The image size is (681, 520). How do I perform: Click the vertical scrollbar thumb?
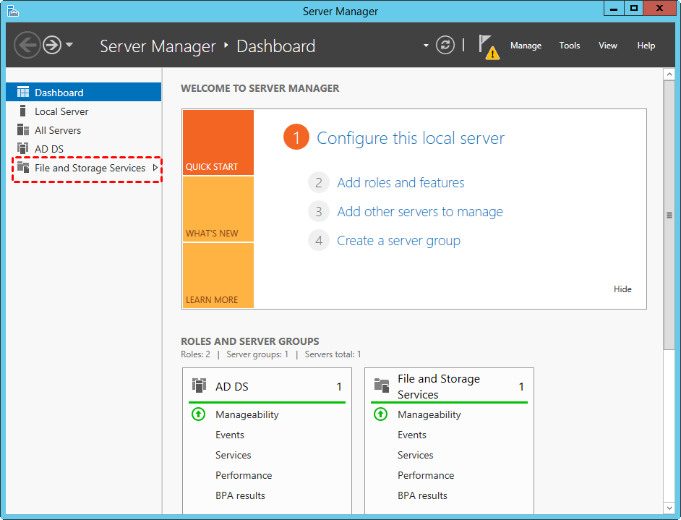pos(669,215)
